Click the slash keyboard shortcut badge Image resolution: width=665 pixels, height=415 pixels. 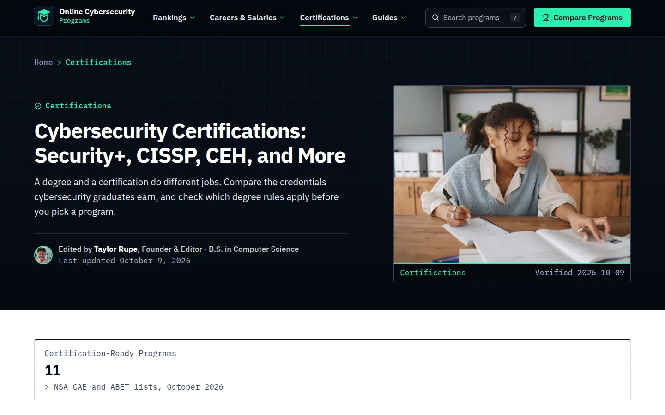click(515, 18)
